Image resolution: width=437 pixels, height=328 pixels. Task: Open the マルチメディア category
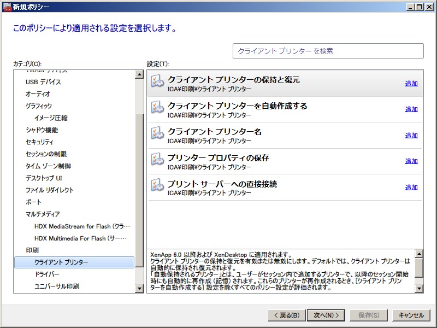point(43,214)
